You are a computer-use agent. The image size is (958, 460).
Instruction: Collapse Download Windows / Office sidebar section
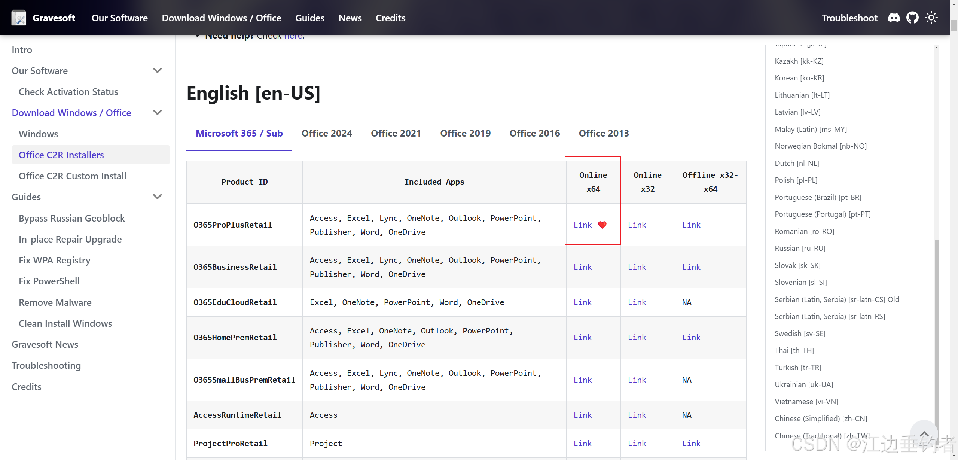click(158, 113)
